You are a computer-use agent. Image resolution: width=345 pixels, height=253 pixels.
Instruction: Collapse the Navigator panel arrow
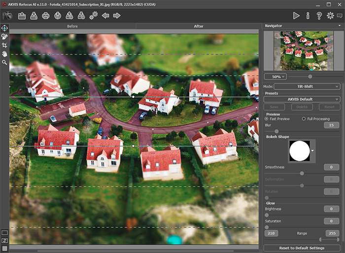[x=340, y=26]
